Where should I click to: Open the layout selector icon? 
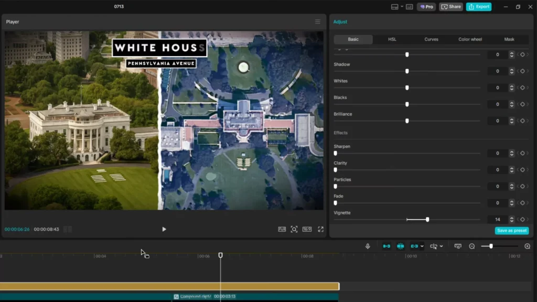tap(394, 7)
